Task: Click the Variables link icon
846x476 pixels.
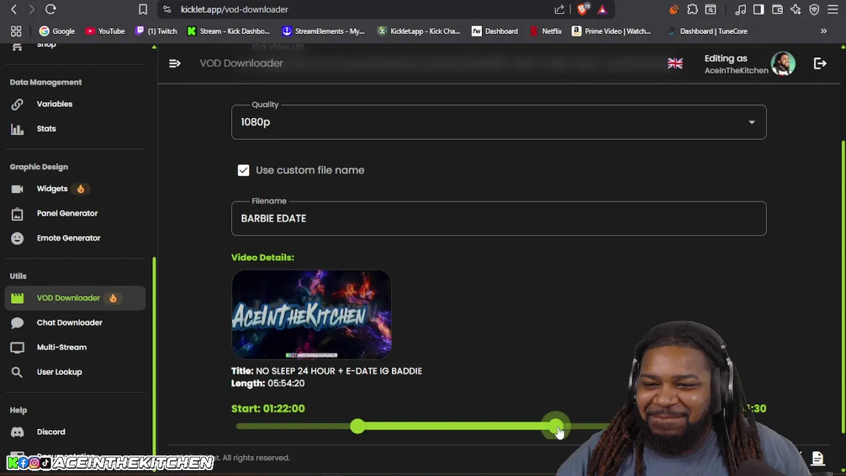Action: (x=17, y=104)
